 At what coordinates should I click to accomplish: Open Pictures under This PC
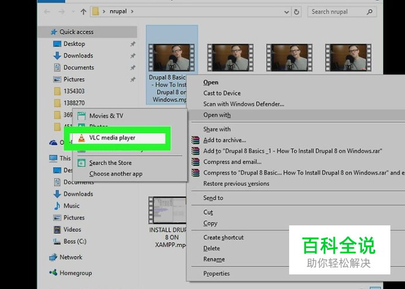coord(74,218)
